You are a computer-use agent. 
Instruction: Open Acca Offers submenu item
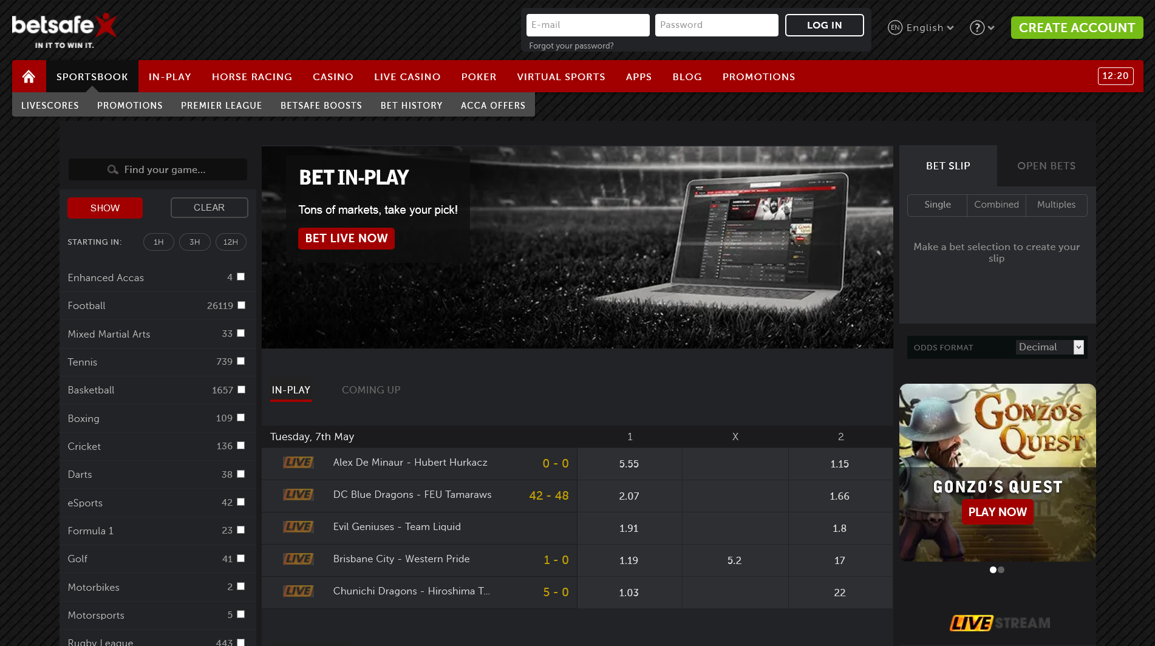click(x=493, y=105)
